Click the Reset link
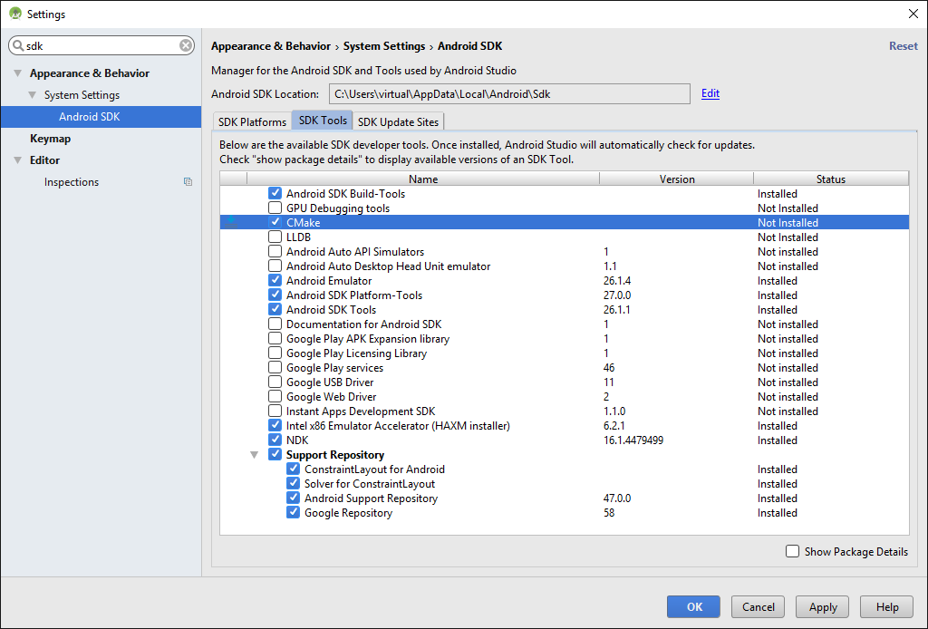 (903, 46)
